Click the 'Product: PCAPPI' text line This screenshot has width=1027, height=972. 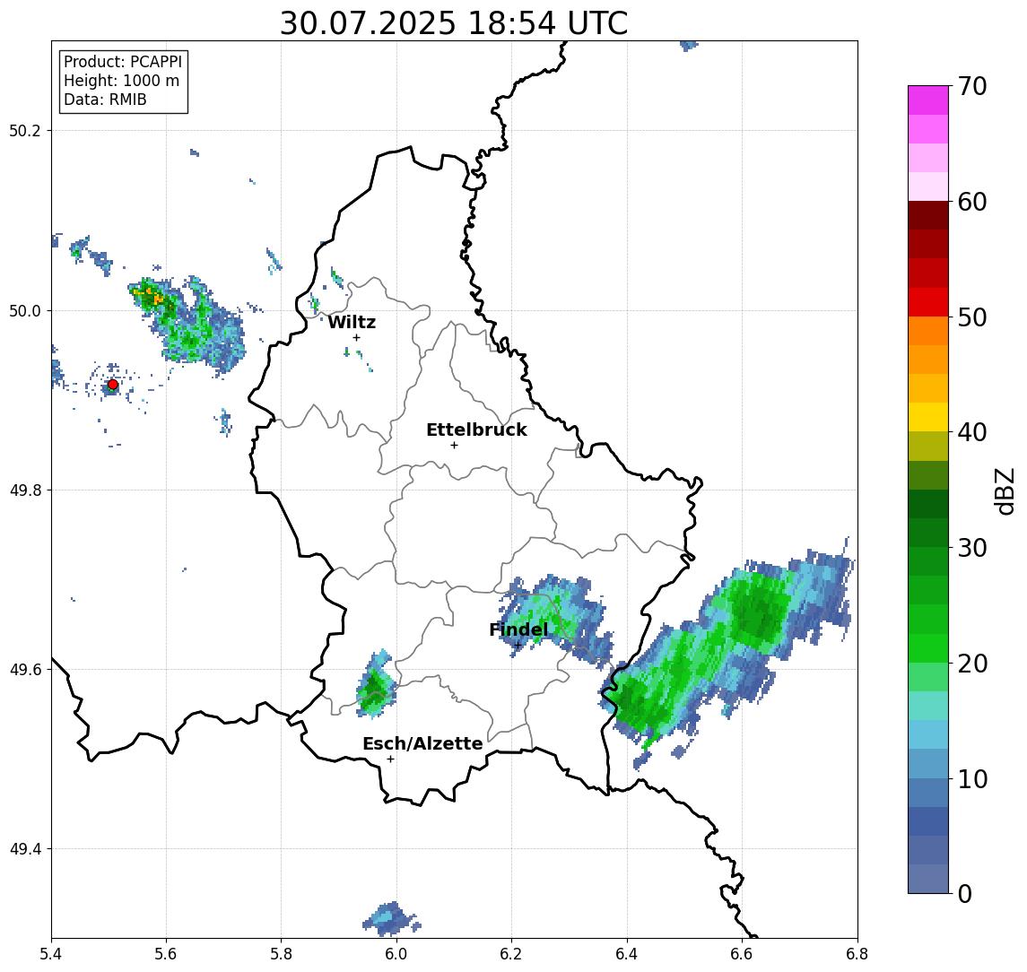pyautogui.click(x=123, y=62)
